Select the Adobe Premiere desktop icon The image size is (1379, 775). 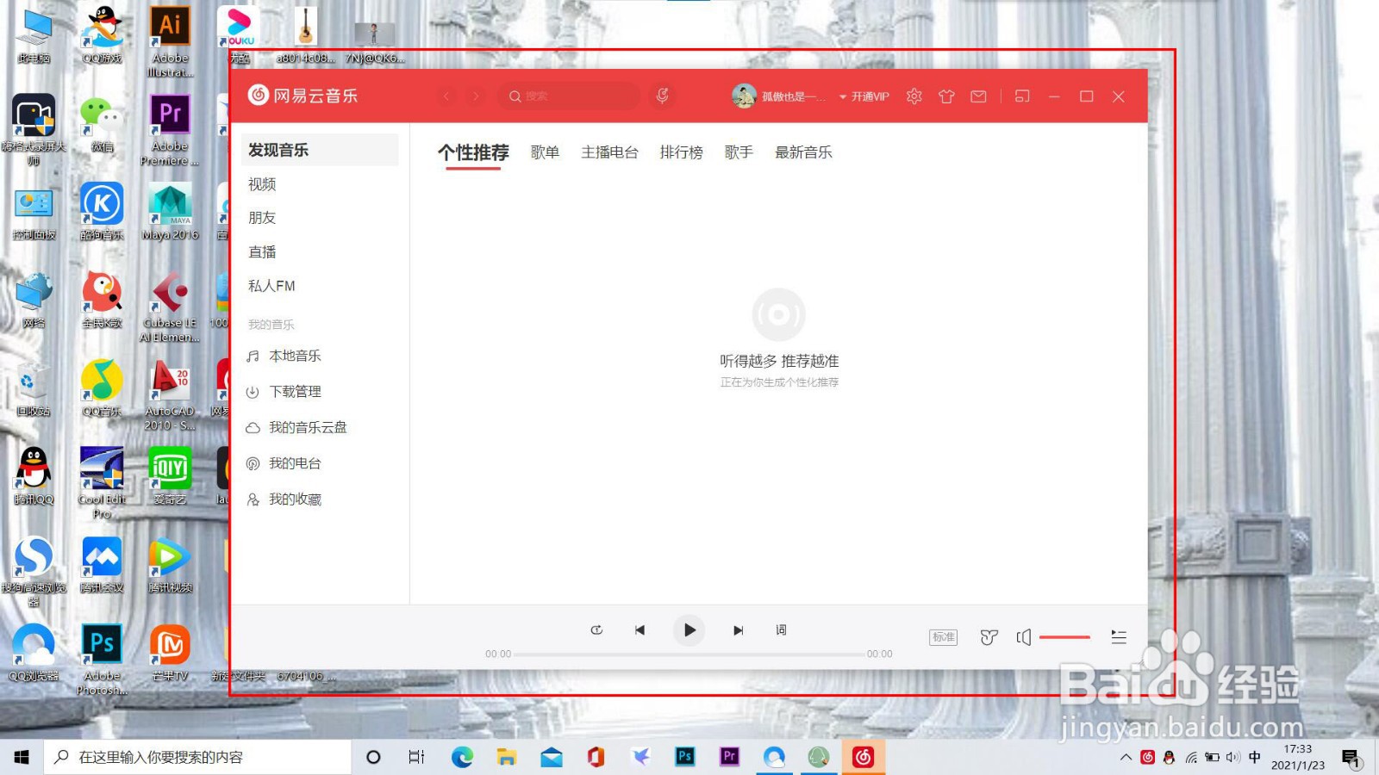(x=170, y=130)
